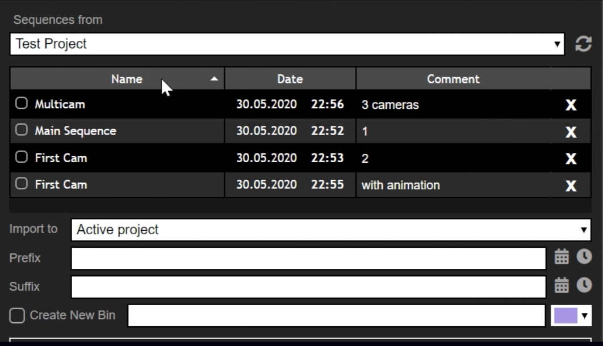The height and width of the screenshot is (346, 603).
Task: Open the Test Project dropdown
Action: [x=287, y=44]
